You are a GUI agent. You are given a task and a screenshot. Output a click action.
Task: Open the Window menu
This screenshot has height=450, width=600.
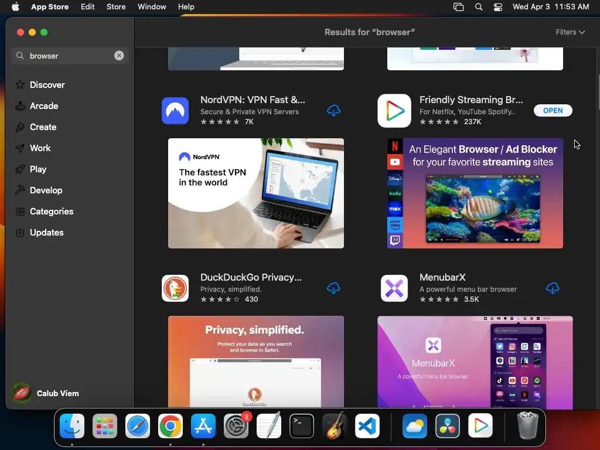pyautogui.click(x=152, y=6)
